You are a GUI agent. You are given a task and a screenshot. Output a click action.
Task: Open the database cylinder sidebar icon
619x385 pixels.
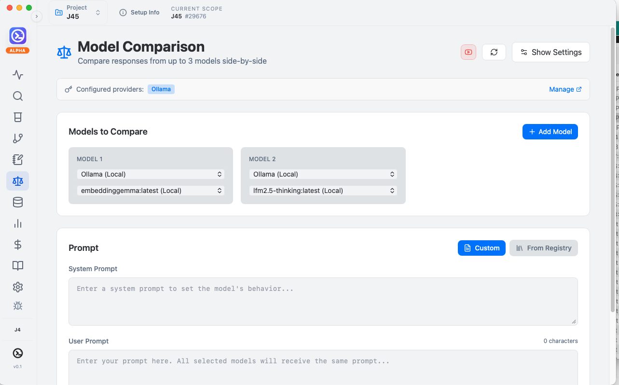point(18,202)
